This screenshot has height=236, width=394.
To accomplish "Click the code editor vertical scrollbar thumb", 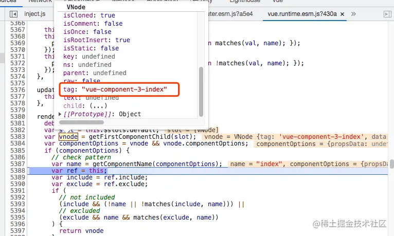I will click(x=391, y=164).
